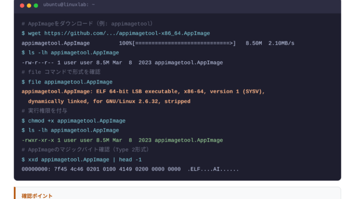Image resolution: width=355 pixels, height=199 pixels.
Task: Click the 8.50M 2.10MB/s download speed text
Action: 270,43
